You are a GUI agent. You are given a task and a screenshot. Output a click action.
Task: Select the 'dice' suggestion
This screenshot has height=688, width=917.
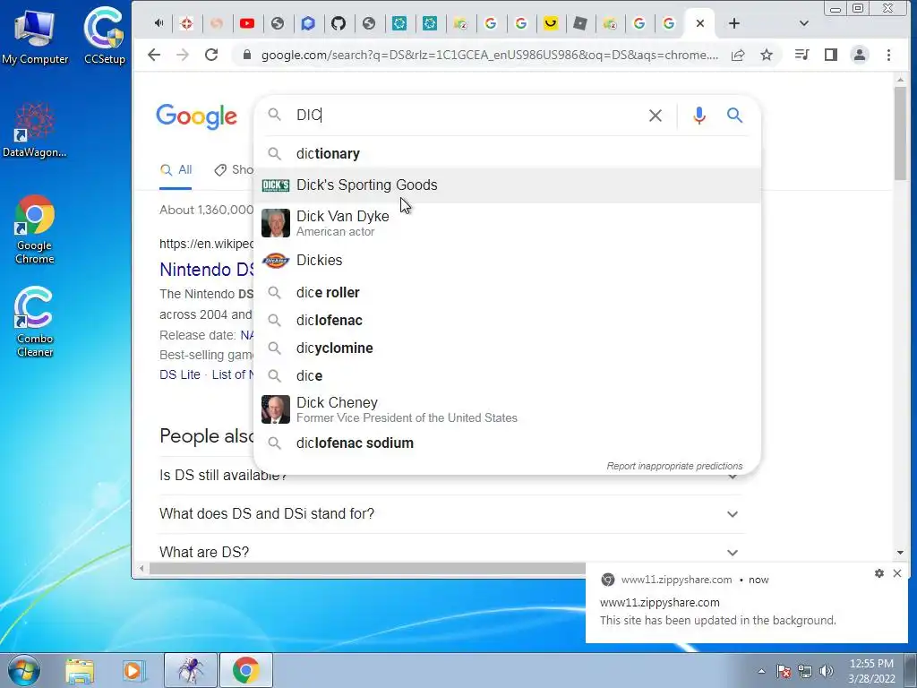[507, 375]
